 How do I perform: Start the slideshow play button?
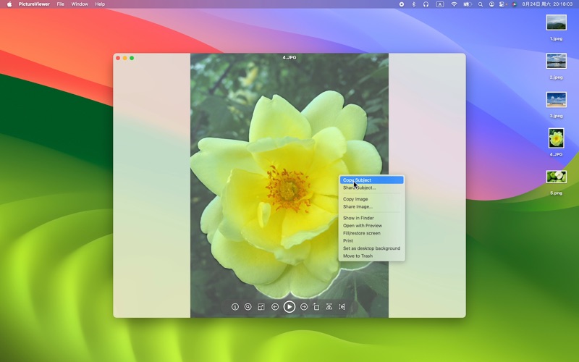click(289, 307)
